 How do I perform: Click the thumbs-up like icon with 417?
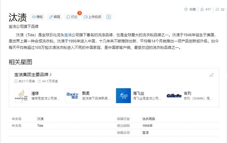click(202, 9)
